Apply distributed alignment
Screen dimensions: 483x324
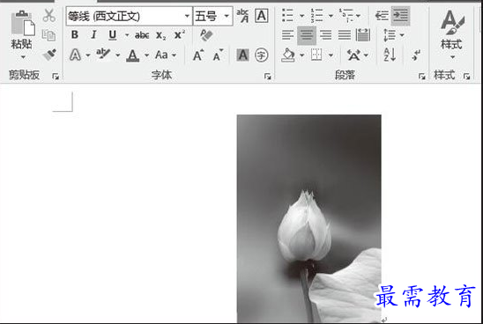pos(363,35)
